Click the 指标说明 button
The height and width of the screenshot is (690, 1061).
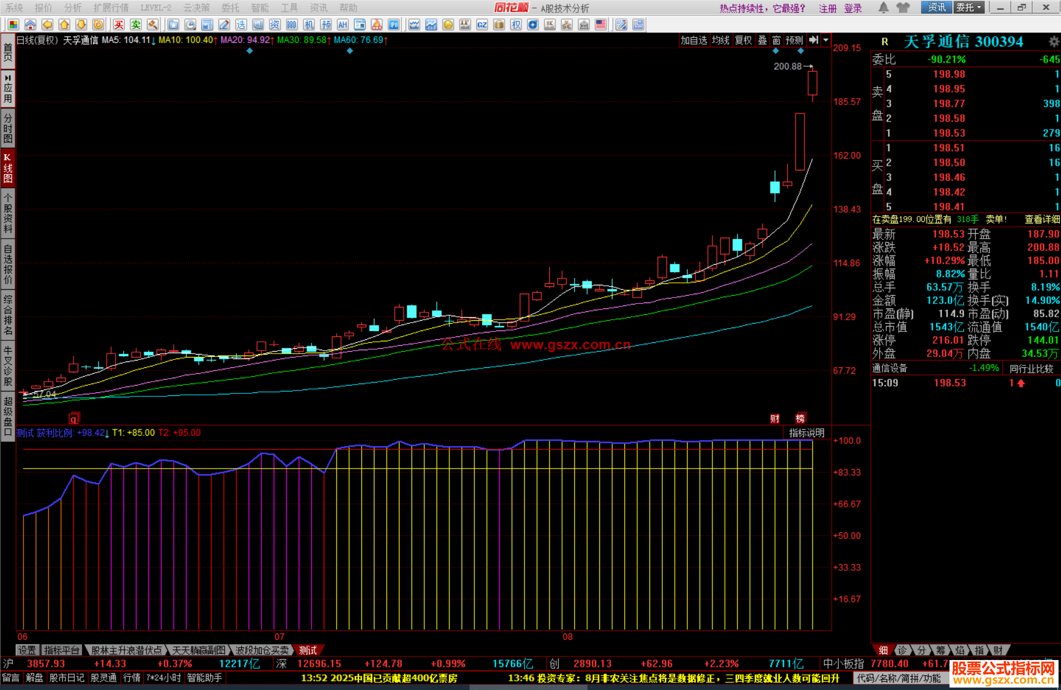806,433
